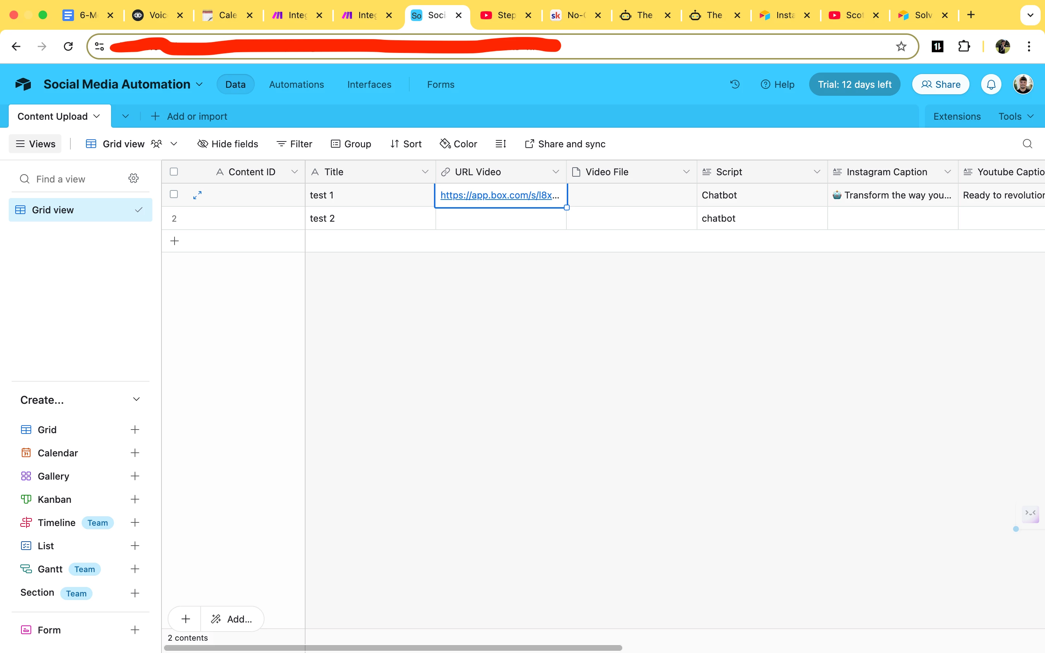Screen dimensions: 1045x653
Task: Open view settings gear icon
Action: [134, 178]
